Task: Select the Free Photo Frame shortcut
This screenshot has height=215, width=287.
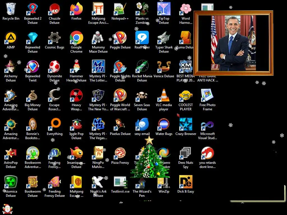Action: (x=207, y=95)
